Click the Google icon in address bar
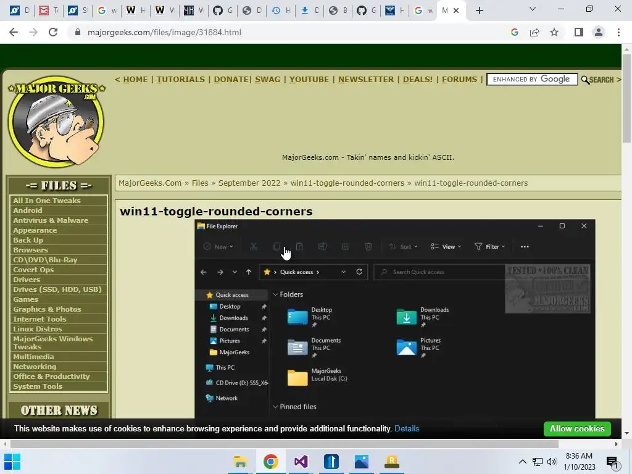Viewport: 632px width, 474px height. (514, 32)
